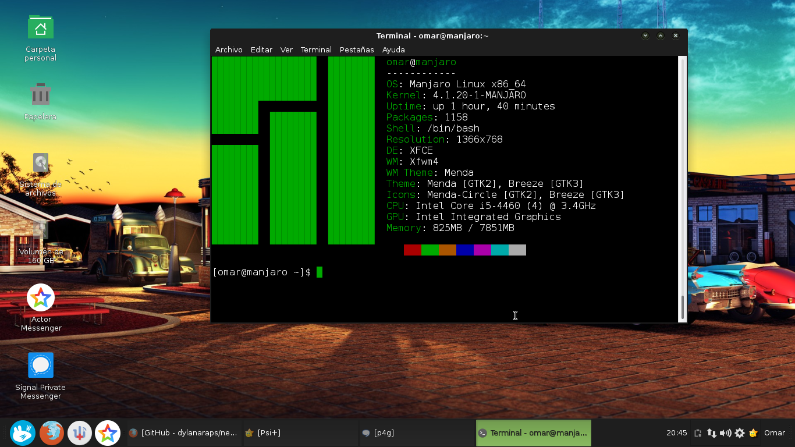Click the Packages: 1158 line
This screenshot has height=447, width=795.
(427, 117)
